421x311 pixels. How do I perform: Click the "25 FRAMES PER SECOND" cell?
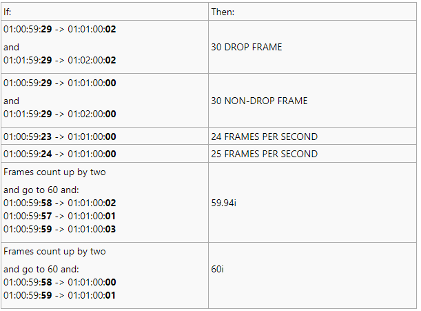coord(264,154)
